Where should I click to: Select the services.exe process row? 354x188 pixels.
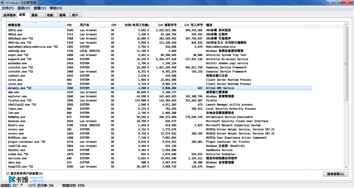click(x=159, y=158)
